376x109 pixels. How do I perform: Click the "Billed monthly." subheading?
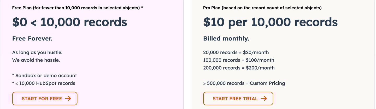click(x=226, y=39)
